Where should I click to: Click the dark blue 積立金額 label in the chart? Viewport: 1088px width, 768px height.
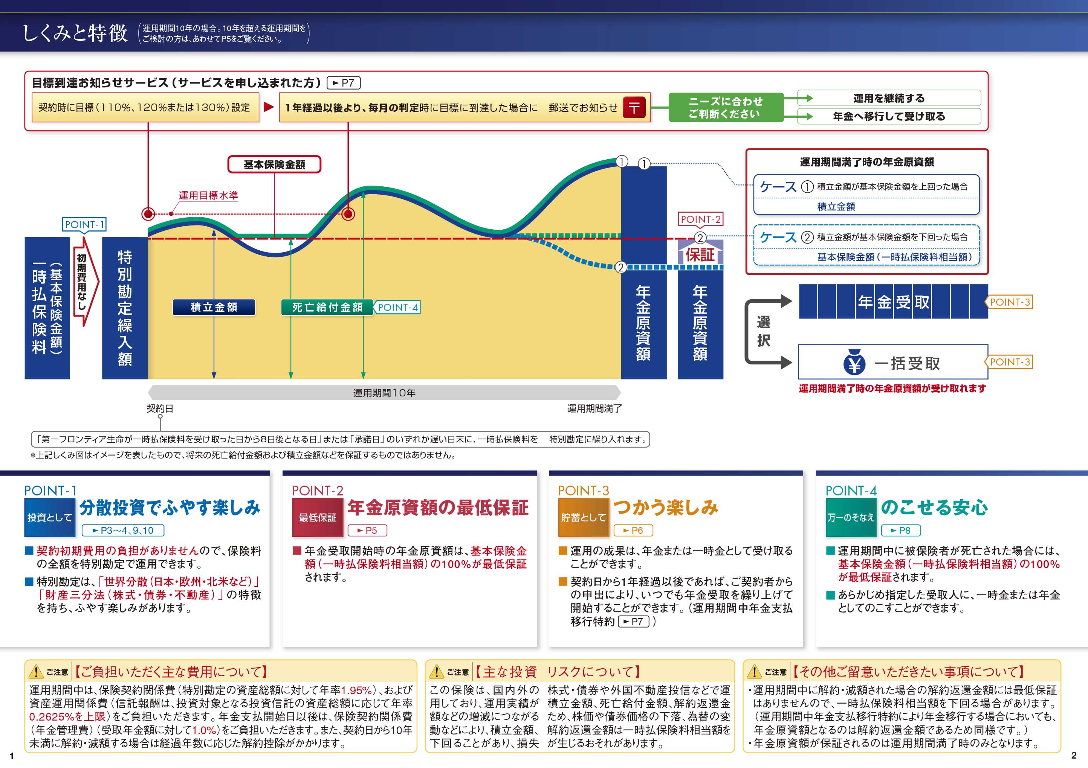pyautogui.click(x=214, y=307)
